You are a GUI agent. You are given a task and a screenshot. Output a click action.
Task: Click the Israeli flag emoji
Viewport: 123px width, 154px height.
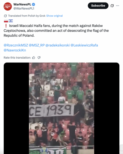(11, 21)
